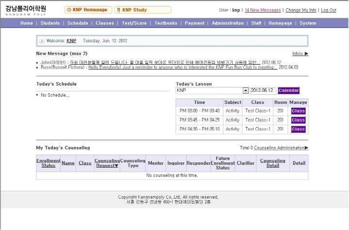Click 'Test Class-1' in the PM 04:30 row
This screenshot has height=230, width=349.
tap(257, 129)
